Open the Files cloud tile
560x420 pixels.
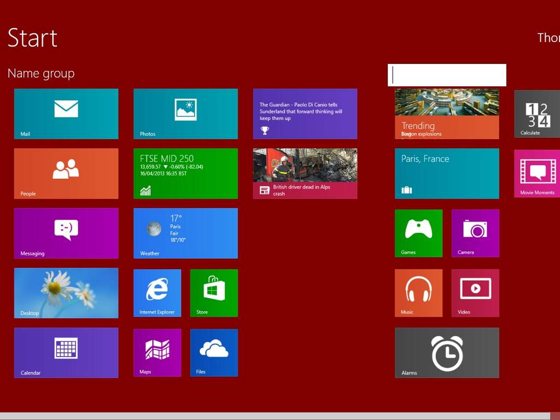(x=214, y=353)
